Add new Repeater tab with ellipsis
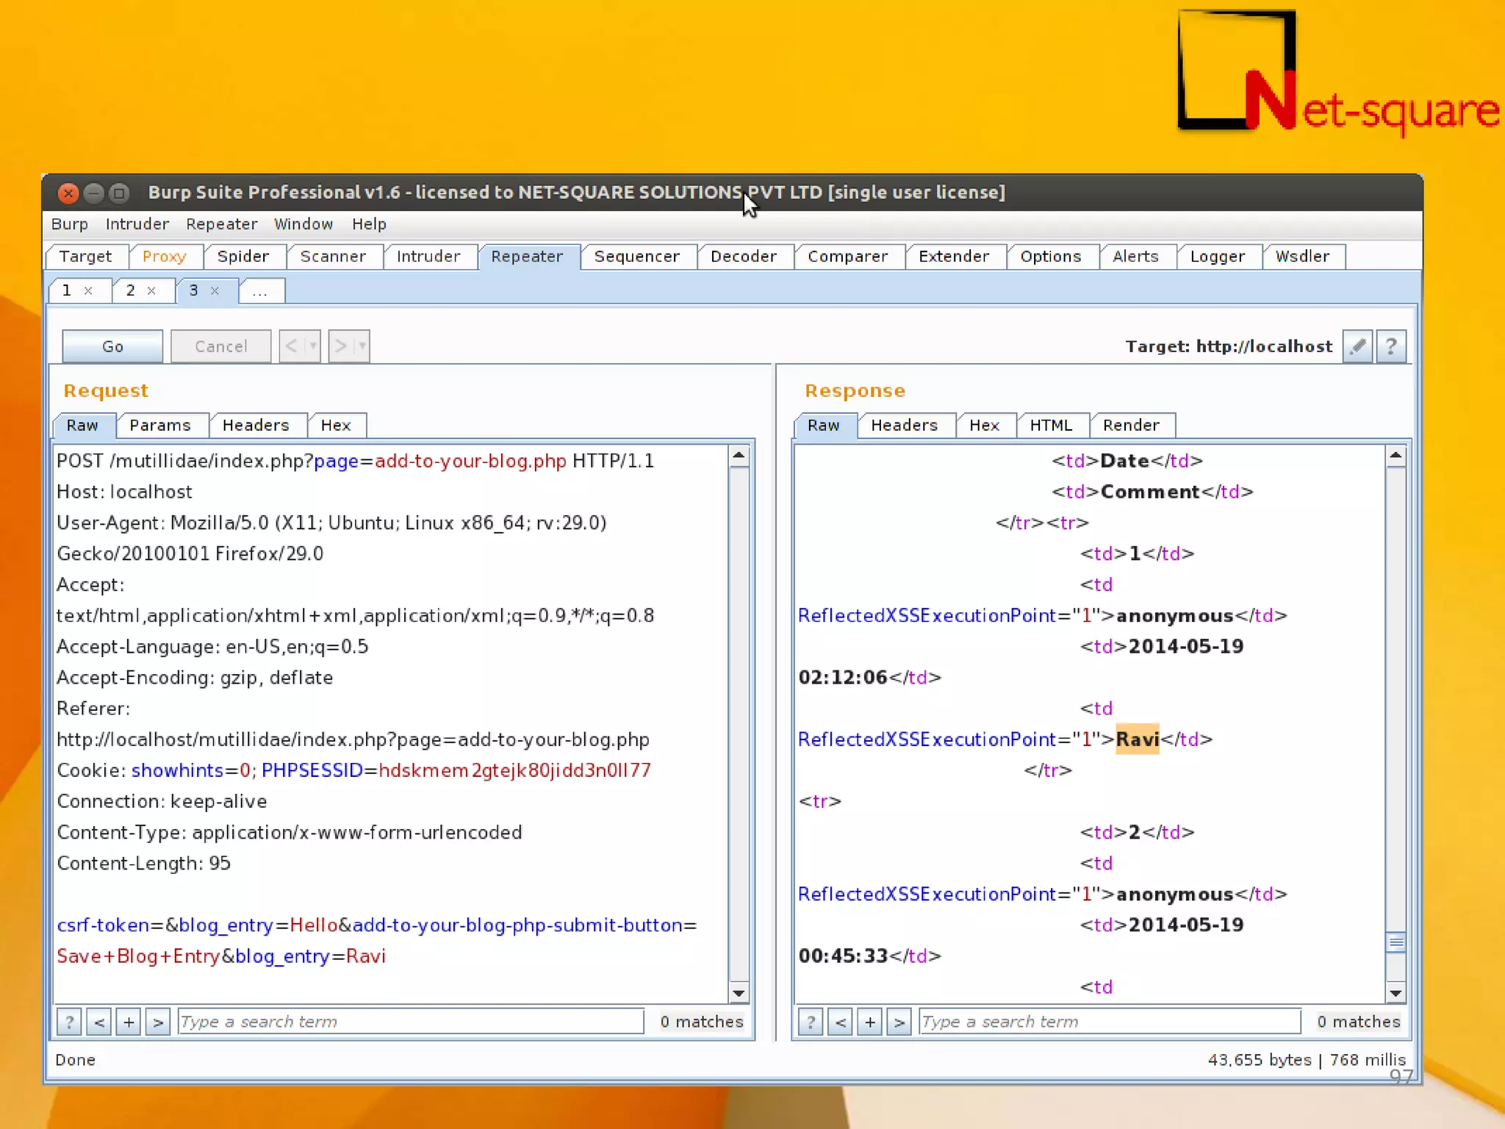The width and height of the screenshot is (1505, 1129). (260, 291)
